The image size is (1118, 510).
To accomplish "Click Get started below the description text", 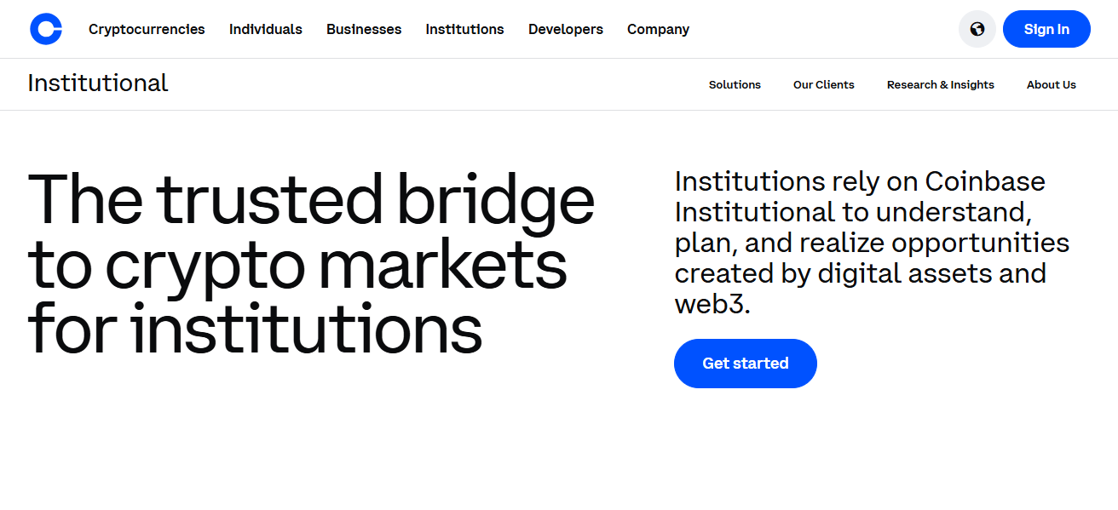I will [x=745, y=363].
